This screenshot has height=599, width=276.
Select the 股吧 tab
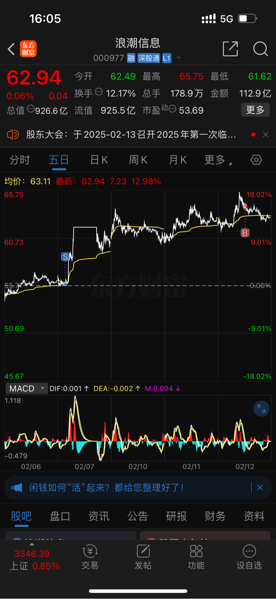[21, 516]
